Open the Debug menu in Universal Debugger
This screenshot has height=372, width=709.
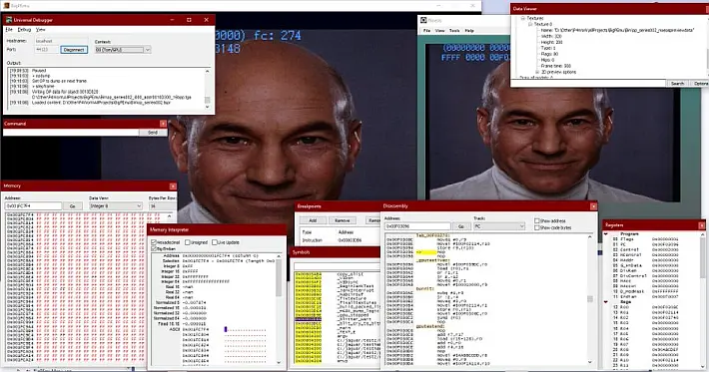pyautogui.click(x=24, y=29)
